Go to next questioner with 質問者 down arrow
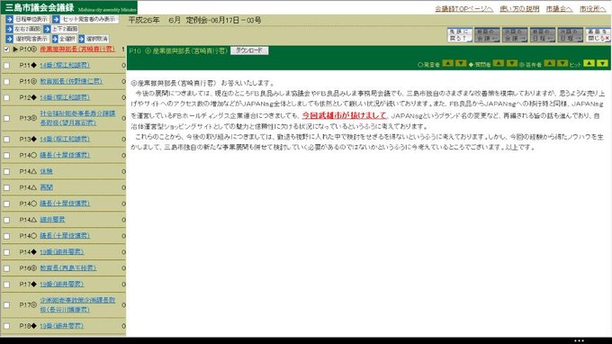 tap(512, 63)
